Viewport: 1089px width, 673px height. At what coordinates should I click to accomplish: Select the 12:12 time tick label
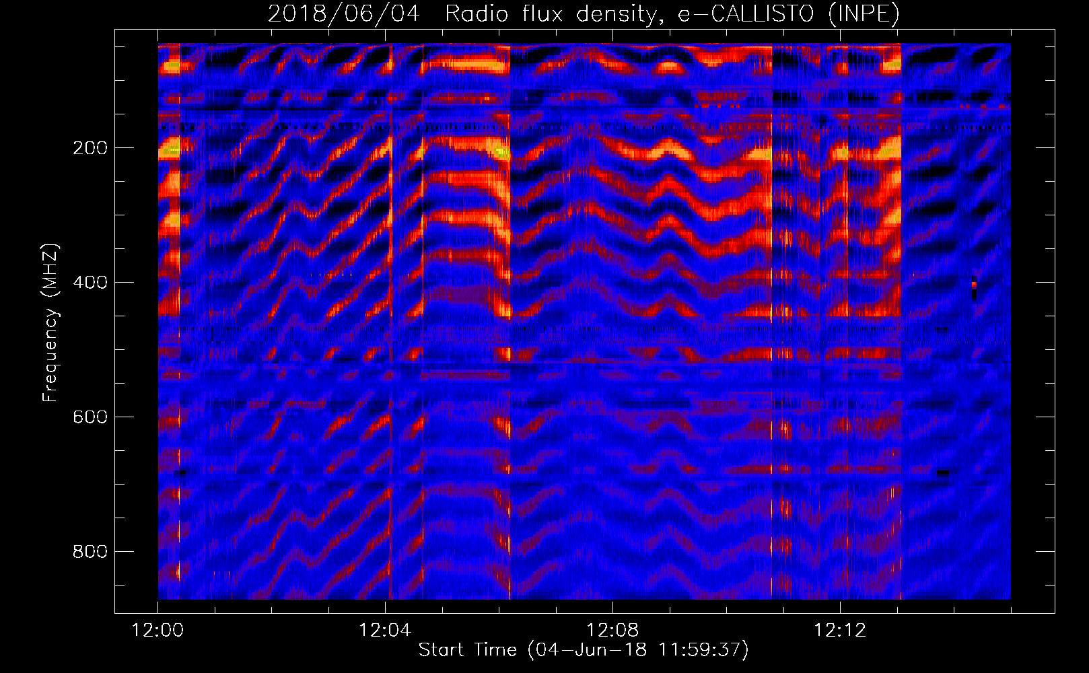pyautogui.click(x=840, y=631)
